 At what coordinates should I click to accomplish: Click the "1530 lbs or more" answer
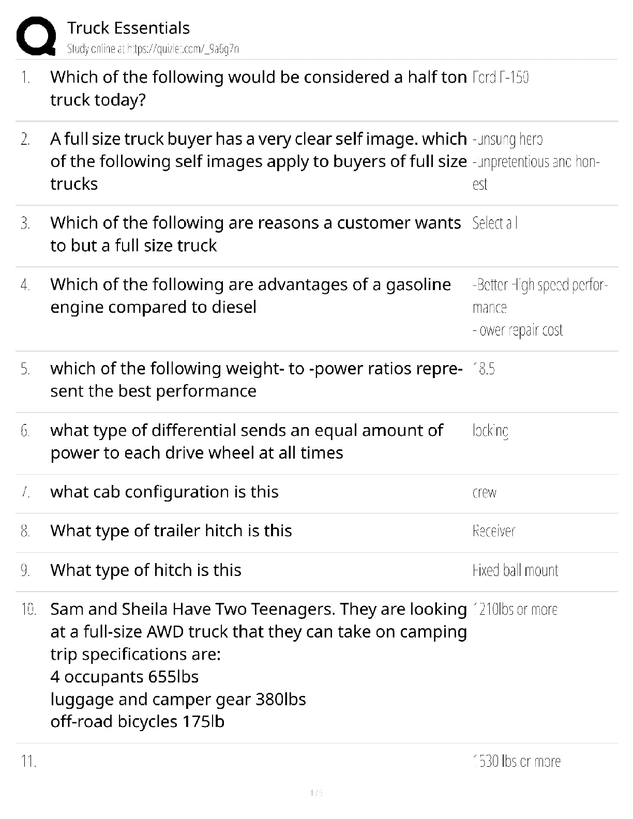(x=516, y=762)
